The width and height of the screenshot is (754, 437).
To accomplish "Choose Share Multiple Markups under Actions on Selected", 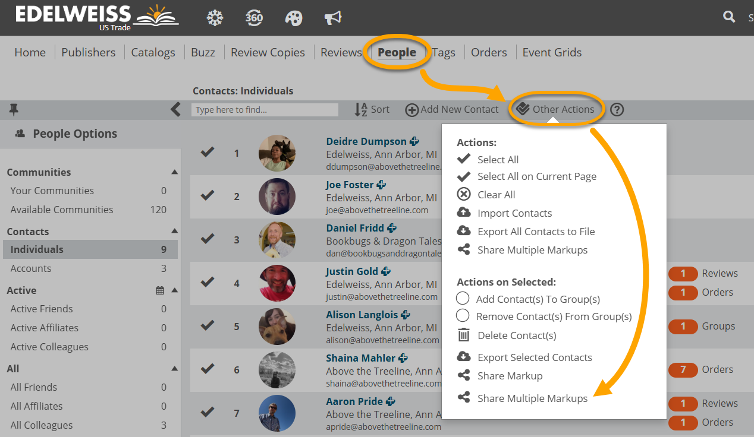I will pos(522,398).
